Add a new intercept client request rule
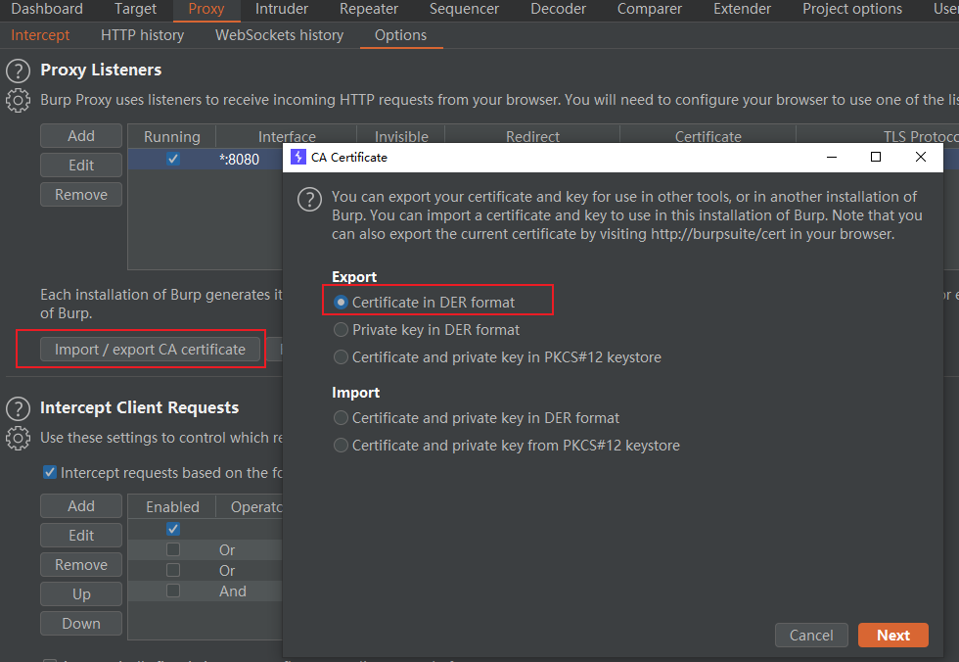The height and width of the screenshot is (662, 959). coord(80,506)
